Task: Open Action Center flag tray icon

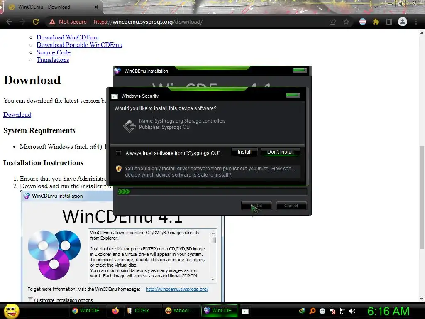Action: (332, 311)
